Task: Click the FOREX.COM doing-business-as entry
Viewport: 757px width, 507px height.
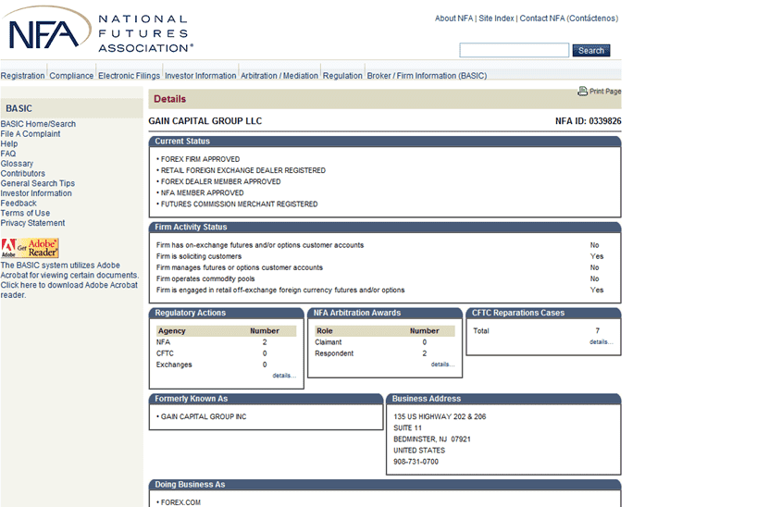Action: pyautogui.click(x=179, y=502)
